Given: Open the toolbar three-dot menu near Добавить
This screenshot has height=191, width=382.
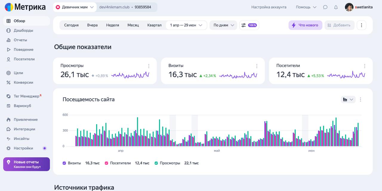Looking at the screenshot, I should tap(361, 25).
